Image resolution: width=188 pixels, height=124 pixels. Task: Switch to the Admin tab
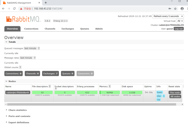[99, 29]
